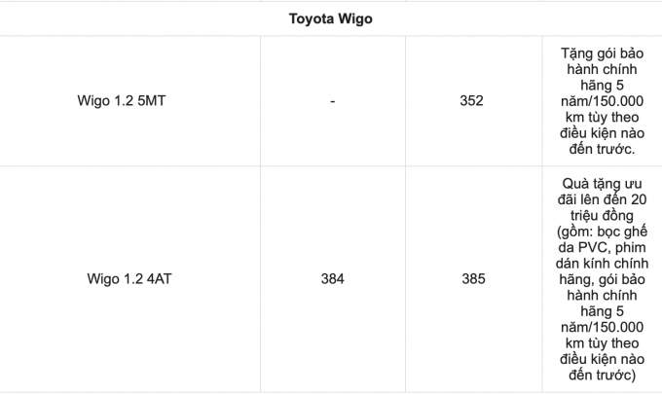Click the dash cell in 5MT row
This screenshot has height=394, width=662.
tap(332, 100)
